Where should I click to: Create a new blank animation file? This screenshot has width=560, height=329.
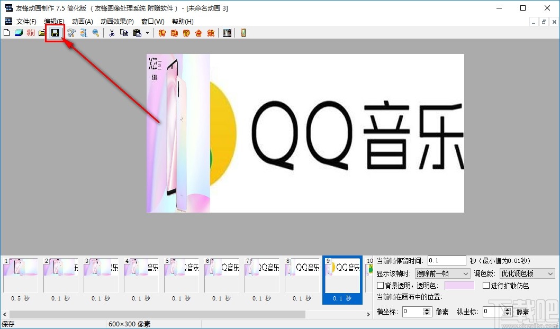tap(7, 33)
